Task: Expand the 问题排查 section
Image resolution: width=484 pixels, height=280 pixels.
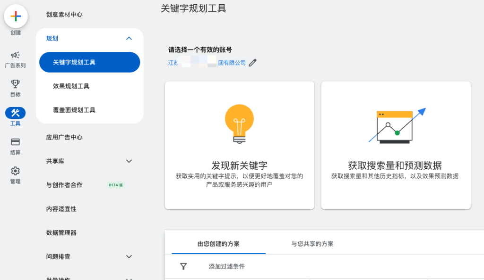Action: coord(129,256)
